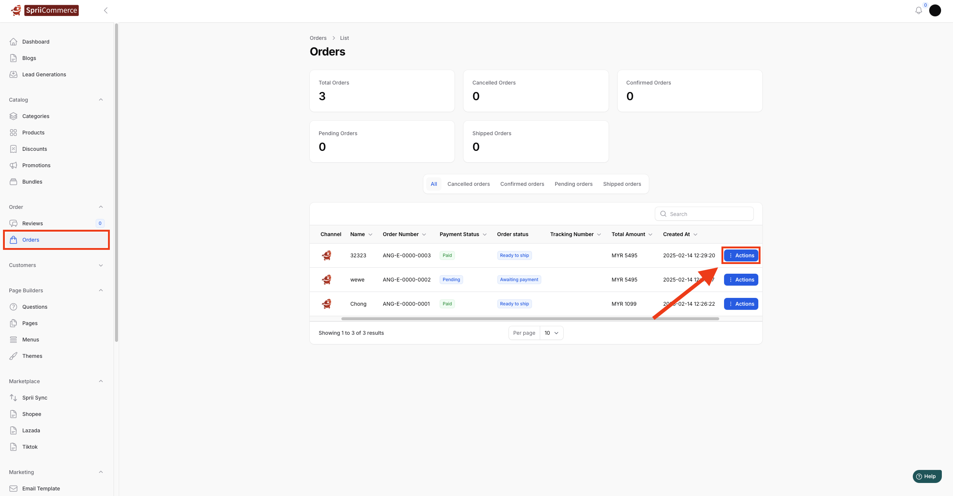Collapse sidebar with the chevron arrow
Image resolution: width=953 pixels, height=496 pixels.
[x=106, y=10]
